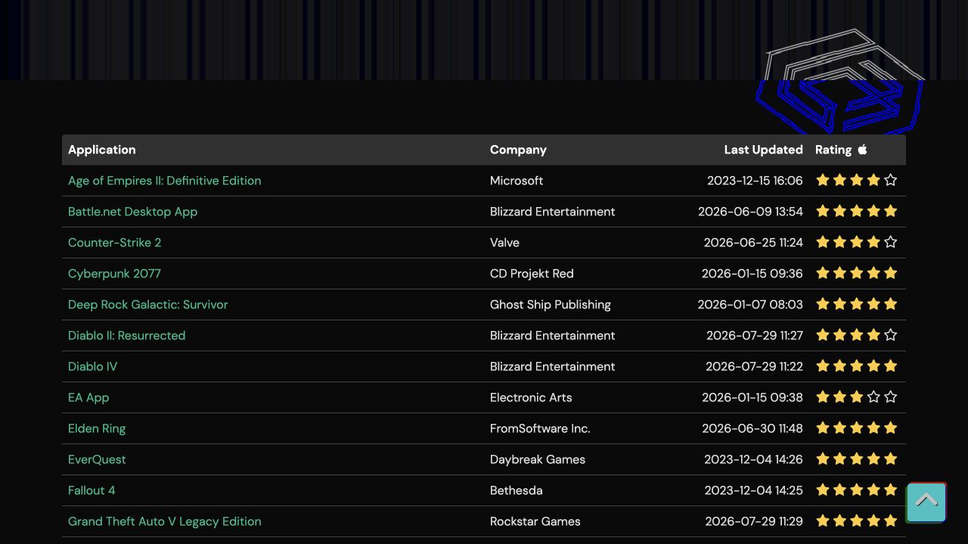
Task: Click the Ghost Ship Publishing company cell
Action: (551, 304)
